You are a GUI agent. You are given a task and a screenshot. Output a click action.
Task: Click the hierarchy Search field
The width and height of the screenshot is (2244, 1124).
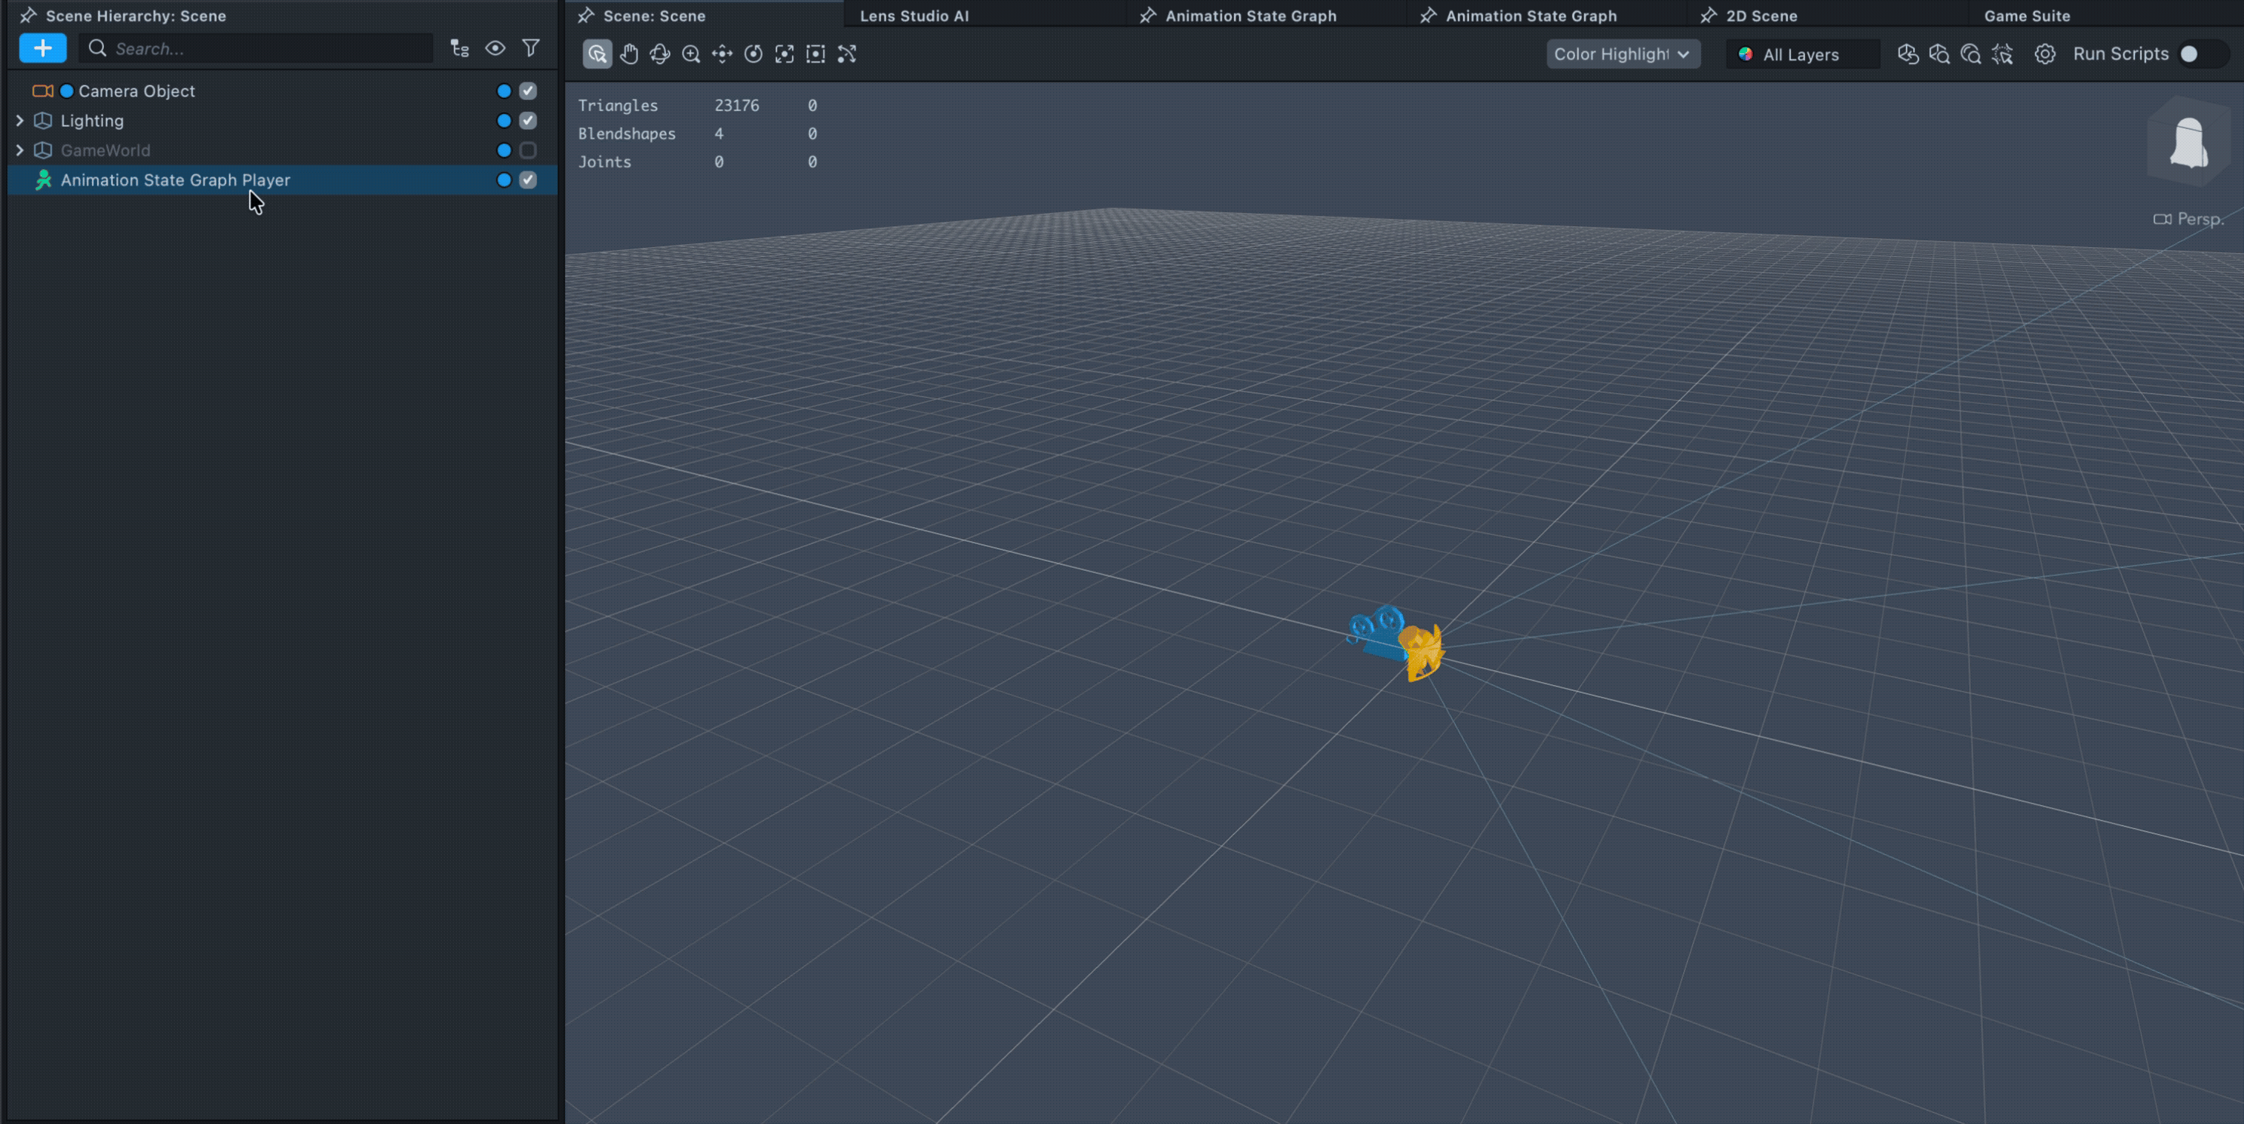pos(261,49)
